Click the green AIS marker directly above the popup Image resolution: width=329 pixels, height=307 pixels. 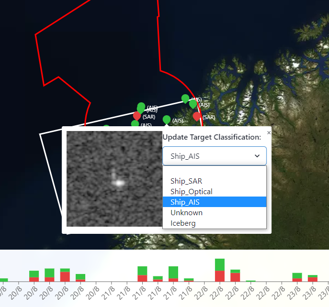click(x=166, y=119)
